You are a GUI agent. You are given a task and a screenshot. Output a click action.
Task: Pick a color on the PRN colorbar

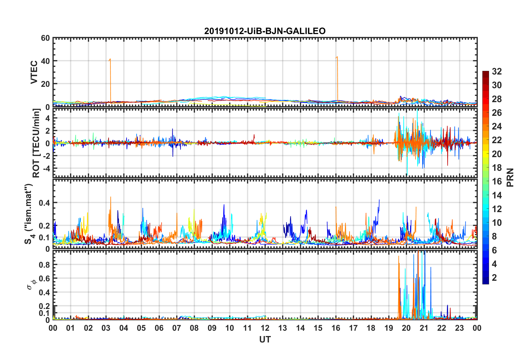[485, 177]
